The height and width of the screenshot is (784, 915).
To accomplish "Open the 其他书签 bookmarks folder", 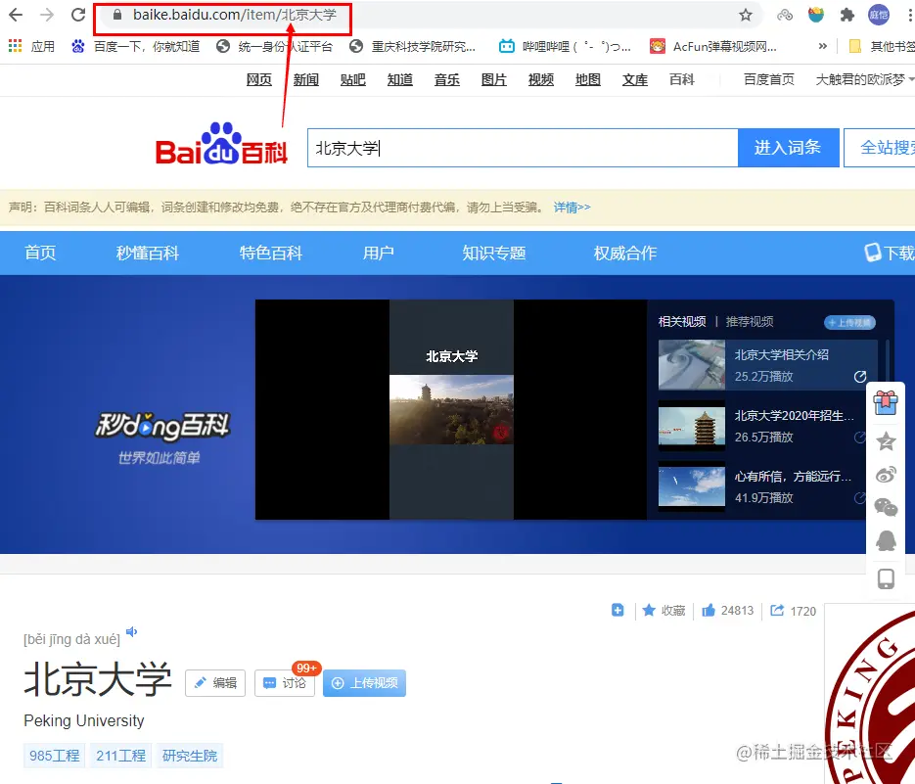I will (882, 46).
